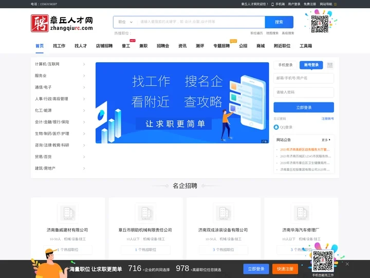Click the 职位通历 link under search
The width and height of the screenshot is (370, 278).
click(x=256, y=33)
